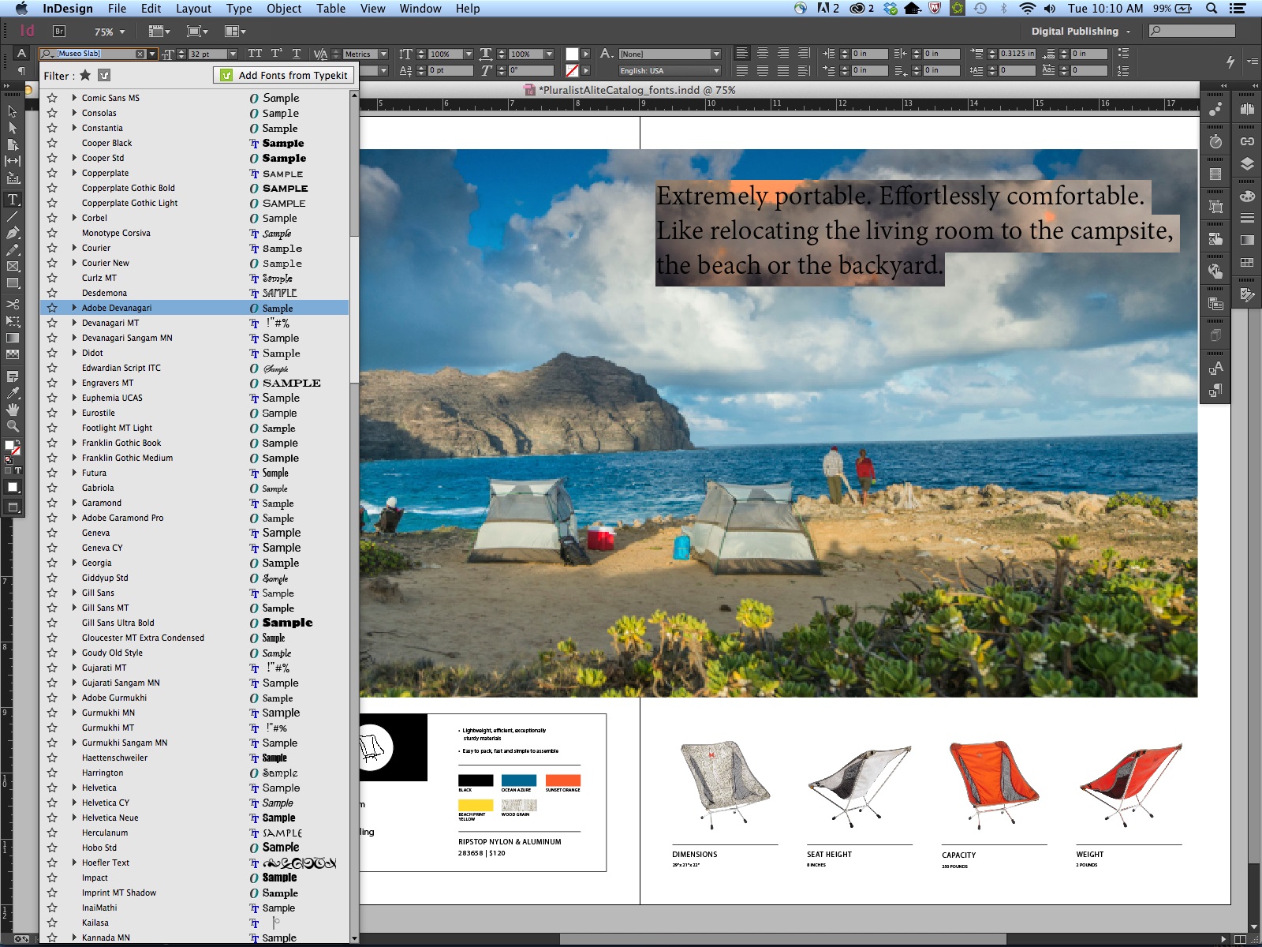Expand the Garamond font family
Image resolution: width=1262 pixels, height=947 pixels.
[74, 503]
